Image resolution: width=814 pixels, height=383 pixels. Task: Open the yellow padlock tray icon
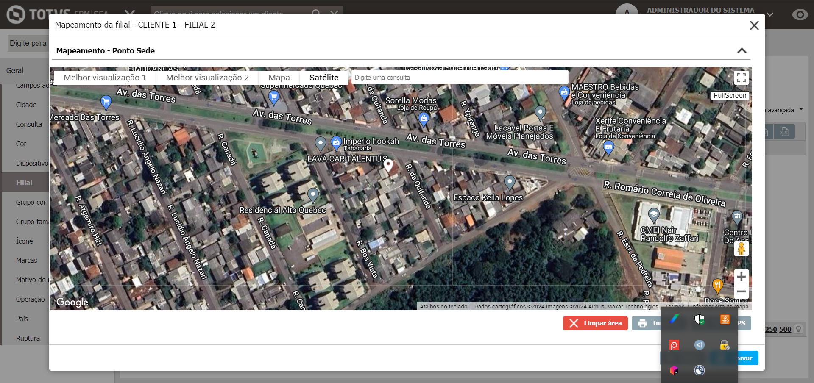[x=725, y=345]
